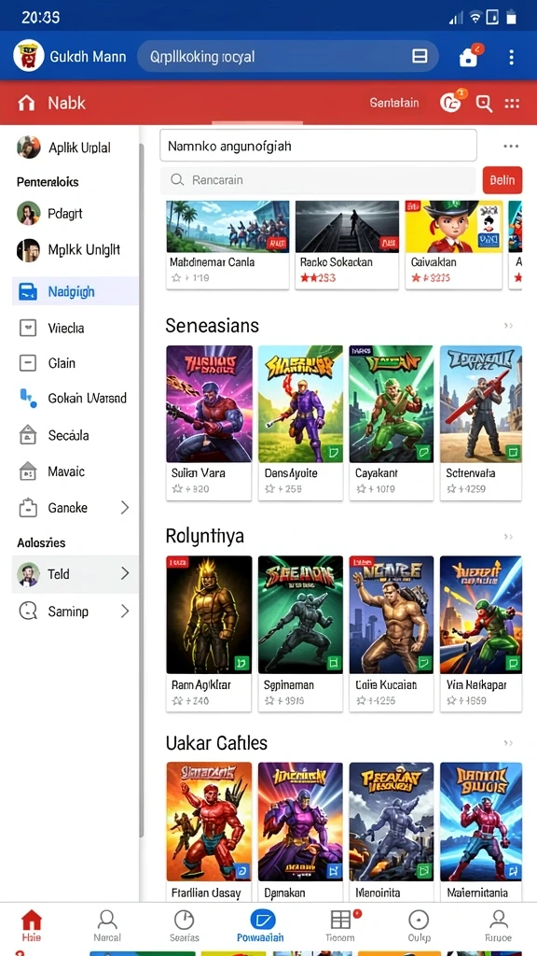This screenshot has width=537, height=956.
Task: Open the round badge icon beside Sentetain
Action: [450, 103]
